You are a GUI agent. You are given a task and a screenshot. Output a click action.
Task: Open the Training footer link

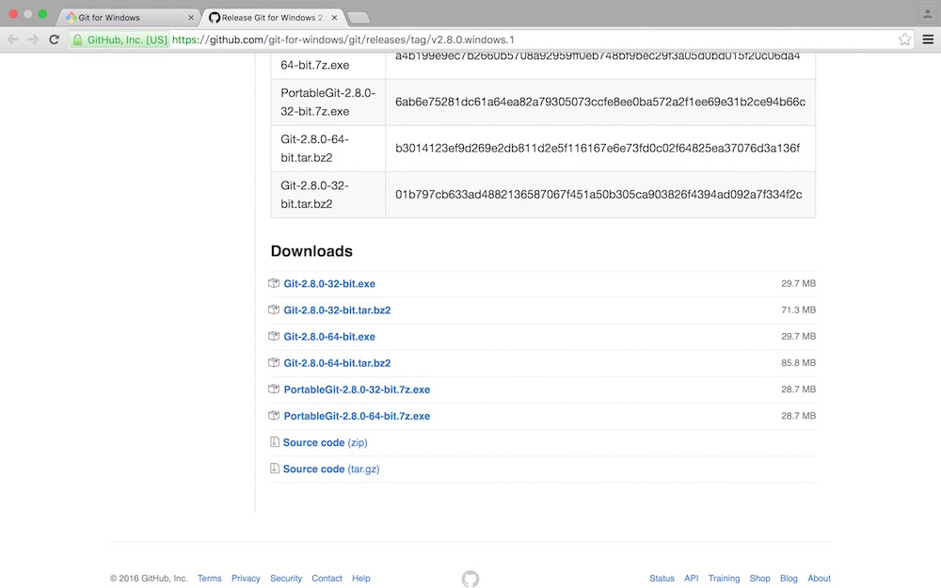point(724,579)
